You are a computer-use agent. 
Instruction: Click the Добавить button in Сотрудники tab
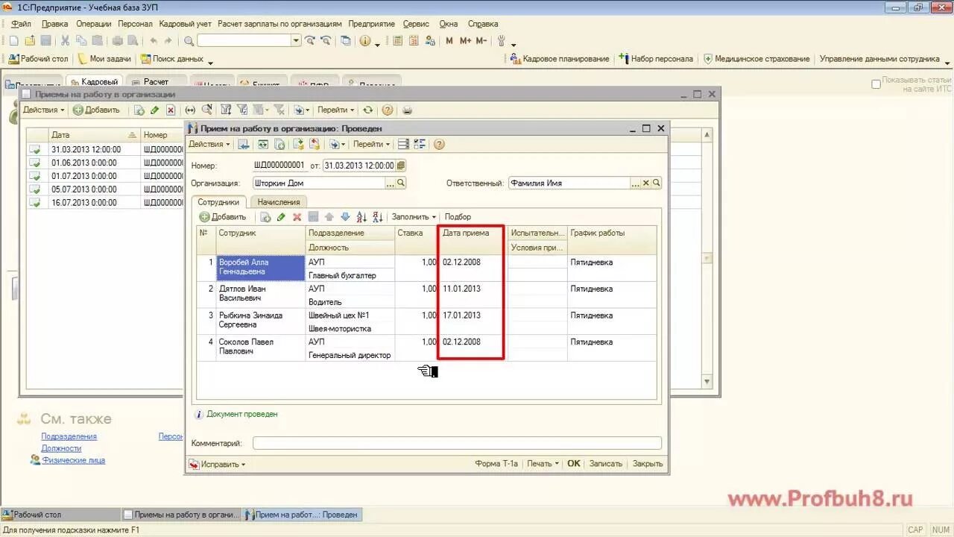click(x=222, y=217)
